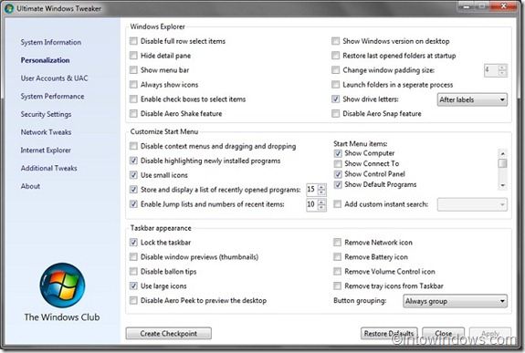Tick Disable Aero Snap feature

click(335, 114)
